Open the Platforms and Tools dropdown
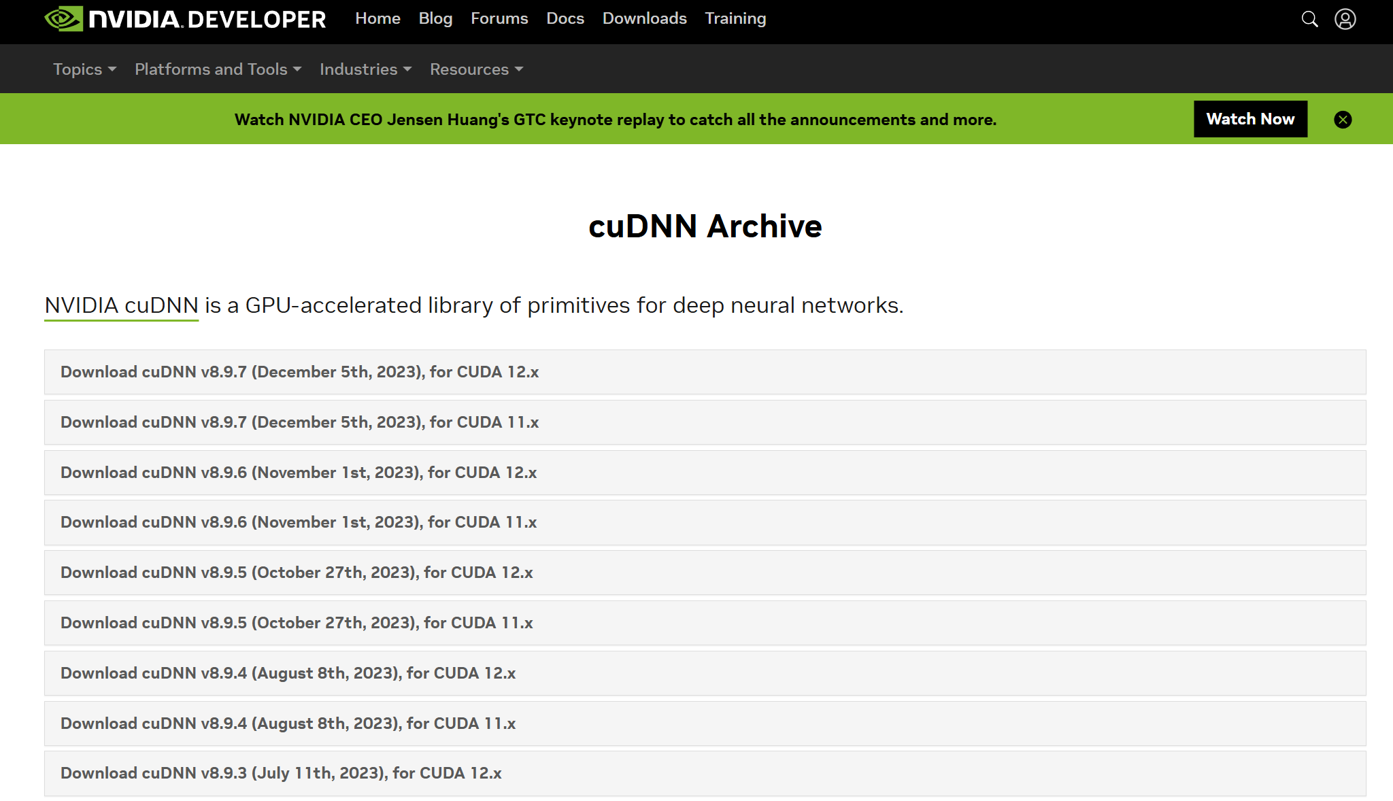1393x801 pixels. (x=218, y=69)
